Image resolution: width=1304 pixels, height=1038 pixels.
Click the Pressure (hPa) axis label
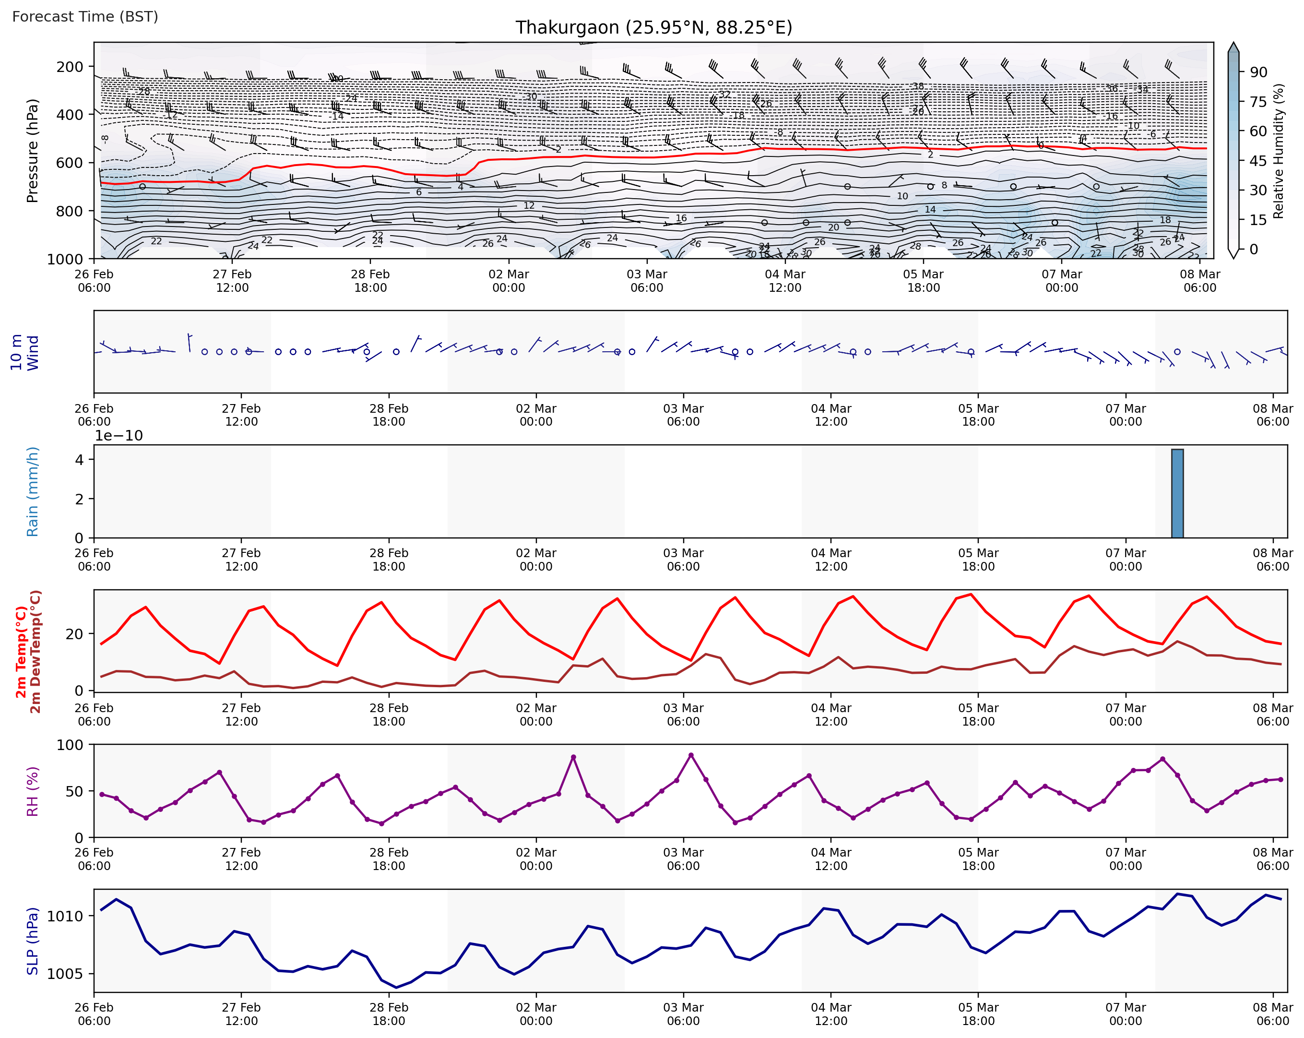[32, 151]
